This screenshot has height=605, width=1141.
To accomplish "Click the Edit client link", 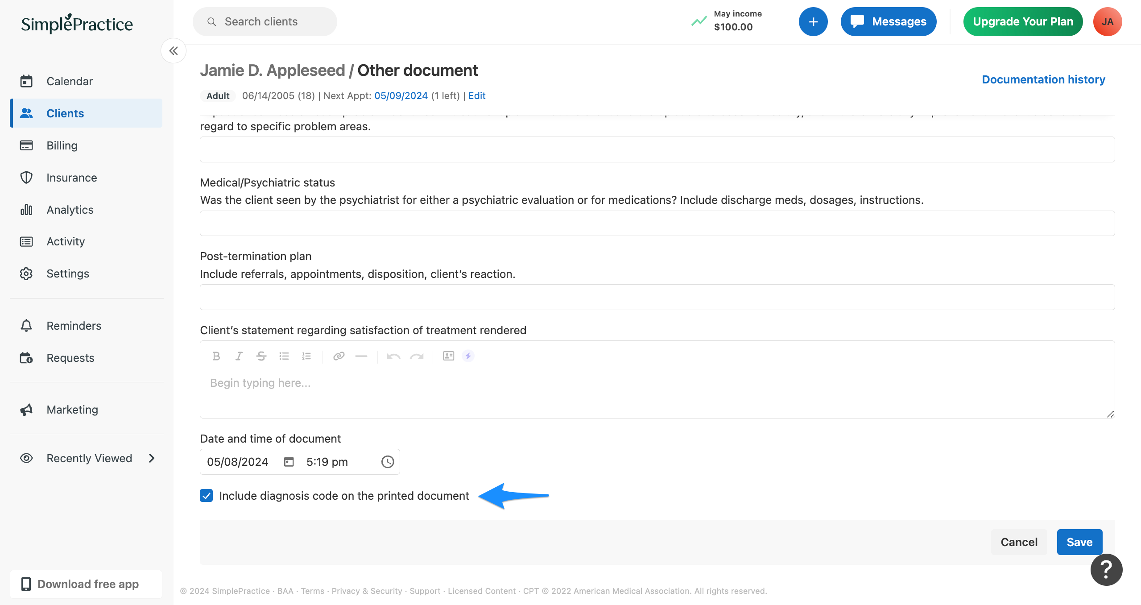I will coord(477,95).
